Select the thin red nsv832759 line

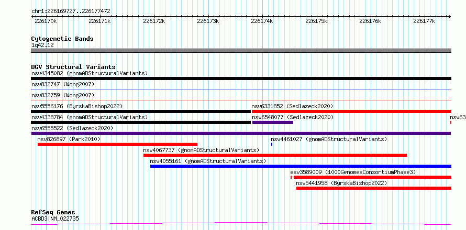(241, 100)
